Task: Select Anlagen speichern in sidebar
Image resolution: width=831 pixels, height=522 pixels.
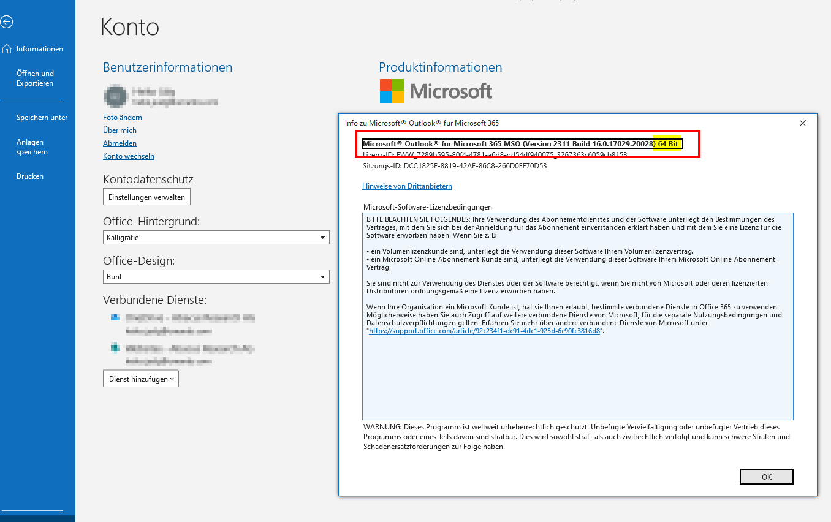Action: (32, 147)
